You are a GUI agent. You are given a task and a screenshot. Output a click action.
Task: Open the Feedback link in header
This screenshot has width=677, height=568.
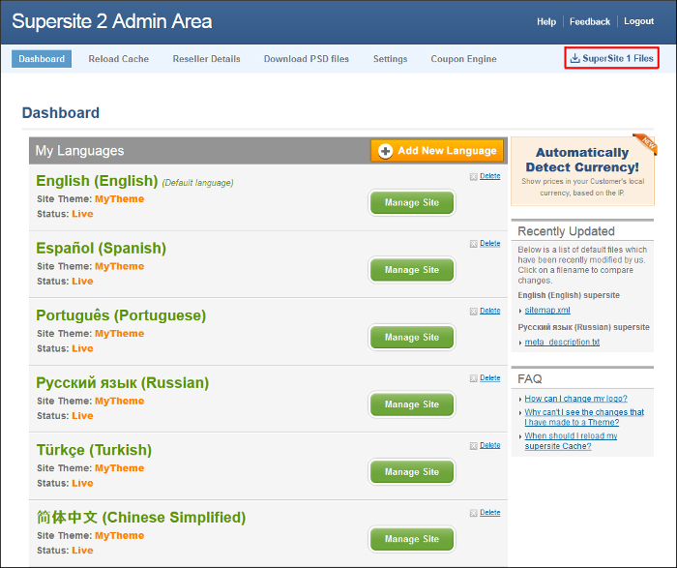(590, 21)
